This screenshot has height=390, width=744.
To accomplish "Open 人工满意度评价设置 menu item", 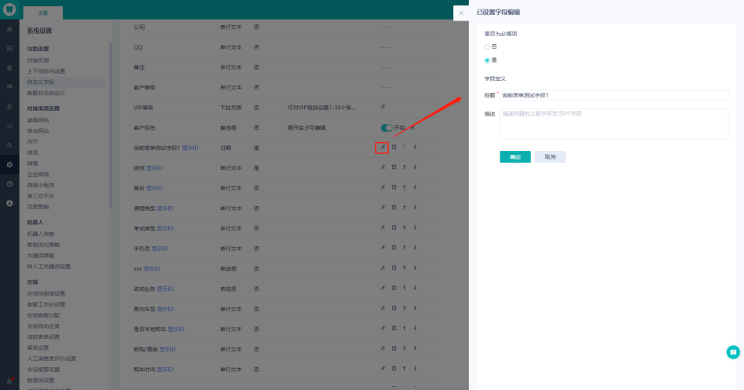I will 51,359.
